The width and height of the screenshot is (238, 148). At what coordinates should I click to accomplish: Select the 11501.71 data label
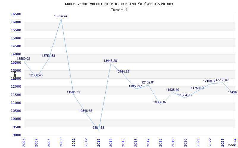[x=73, y=92]
